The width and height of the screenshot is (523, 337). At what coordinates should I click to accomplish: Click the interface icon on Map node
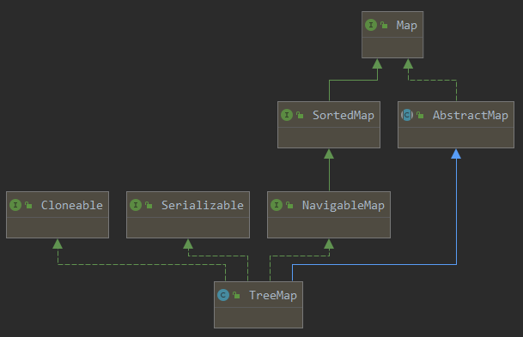coord(371,25)
